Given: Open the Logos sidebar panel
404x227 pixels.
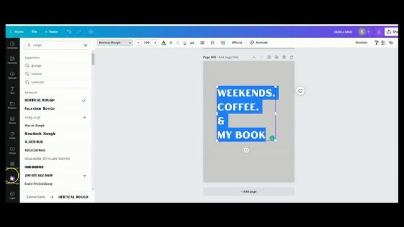Looking at the screenshot, I should 12,195.
